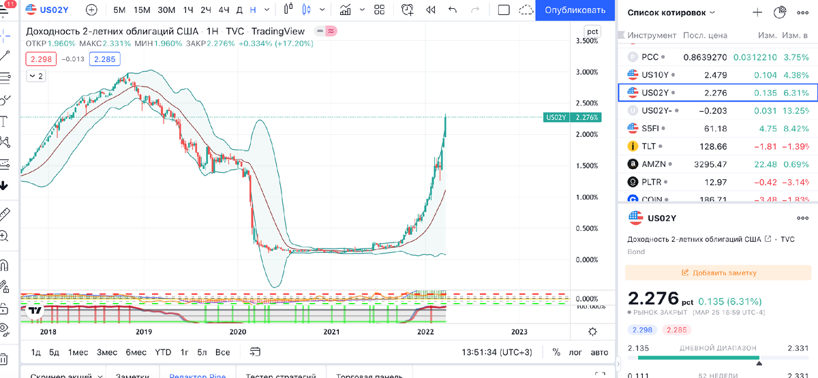Screen dimensions: 818x378
Task: Add a symbol to compare (plus circle)
Action: coord(91,10)
